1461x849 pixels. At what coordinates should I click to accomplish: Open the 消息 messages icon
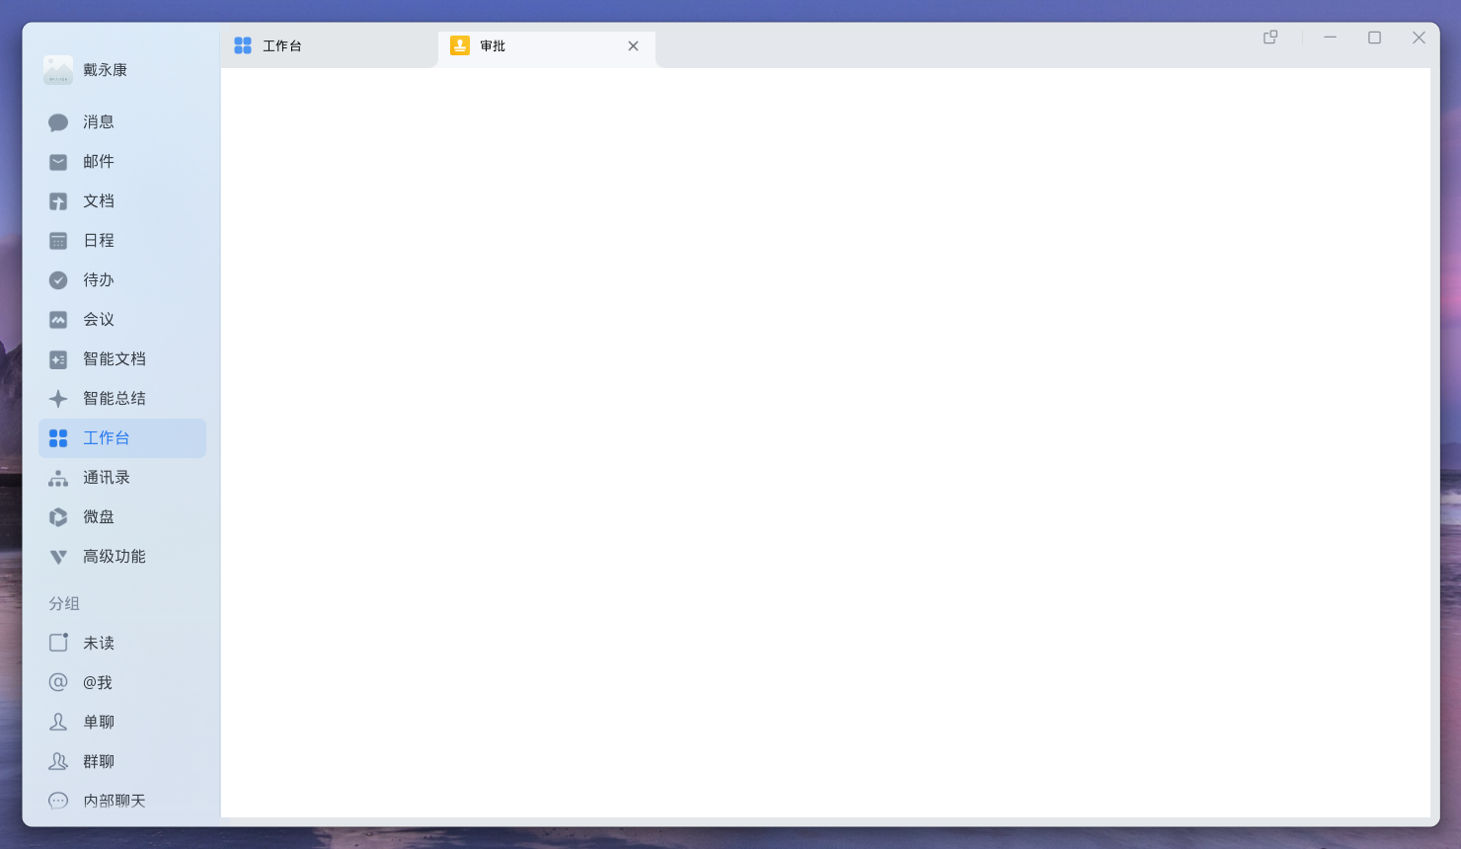[x=58, y=122]
